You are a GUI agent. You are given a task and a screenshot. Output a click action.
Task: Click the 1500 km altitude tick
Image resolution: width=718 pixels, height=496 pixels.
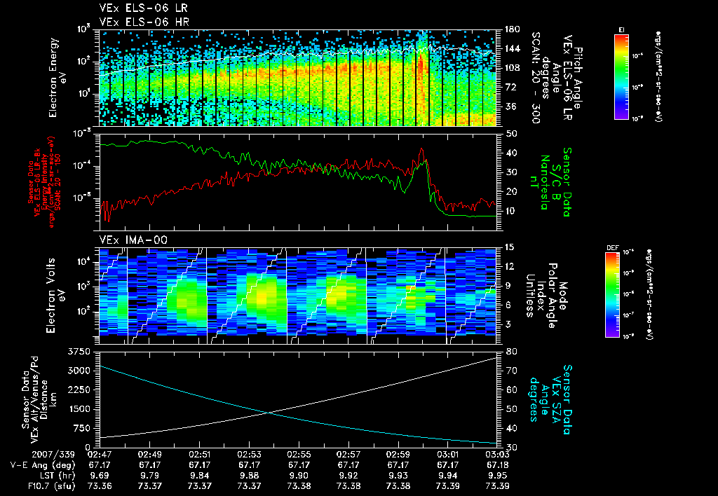click(79, 409)
